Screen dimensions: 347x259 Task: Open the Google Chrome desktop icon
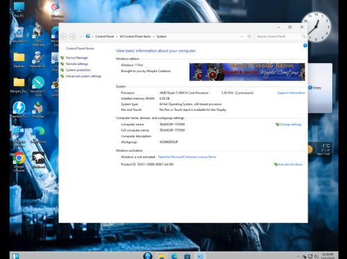coord(19,162)
